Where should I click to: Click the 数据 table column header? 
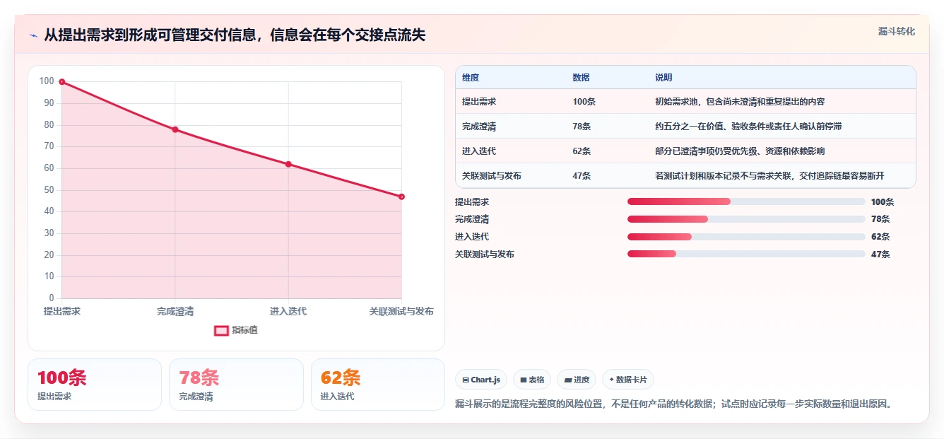click(x=581, y=78)
